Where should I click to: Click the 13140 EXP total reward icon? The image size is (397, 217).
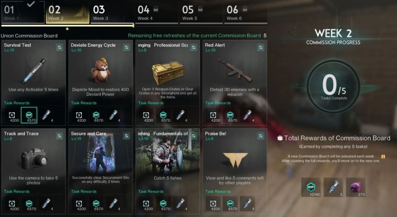tap(311, 187)
